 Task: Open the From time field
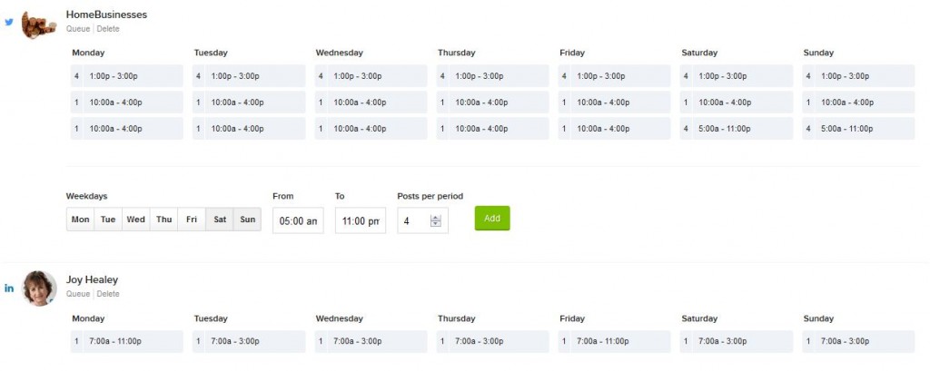pos(298,220)
